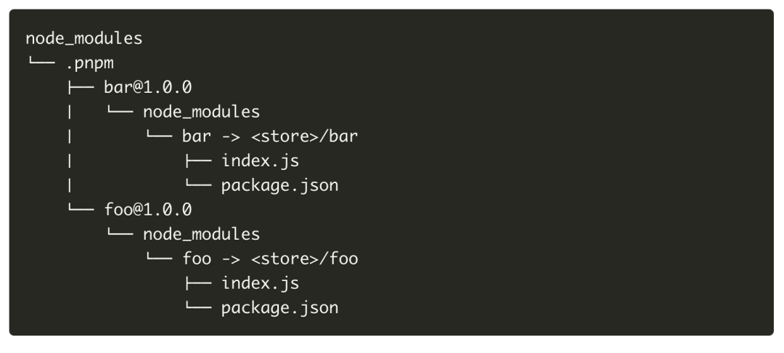Click the bar symlink name

click(x=197, y=137)
